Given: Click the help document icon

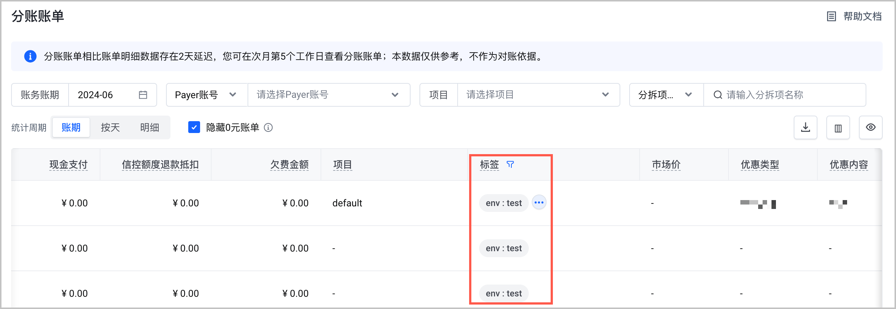Looking at the screenshot, I should coord(832,16).
